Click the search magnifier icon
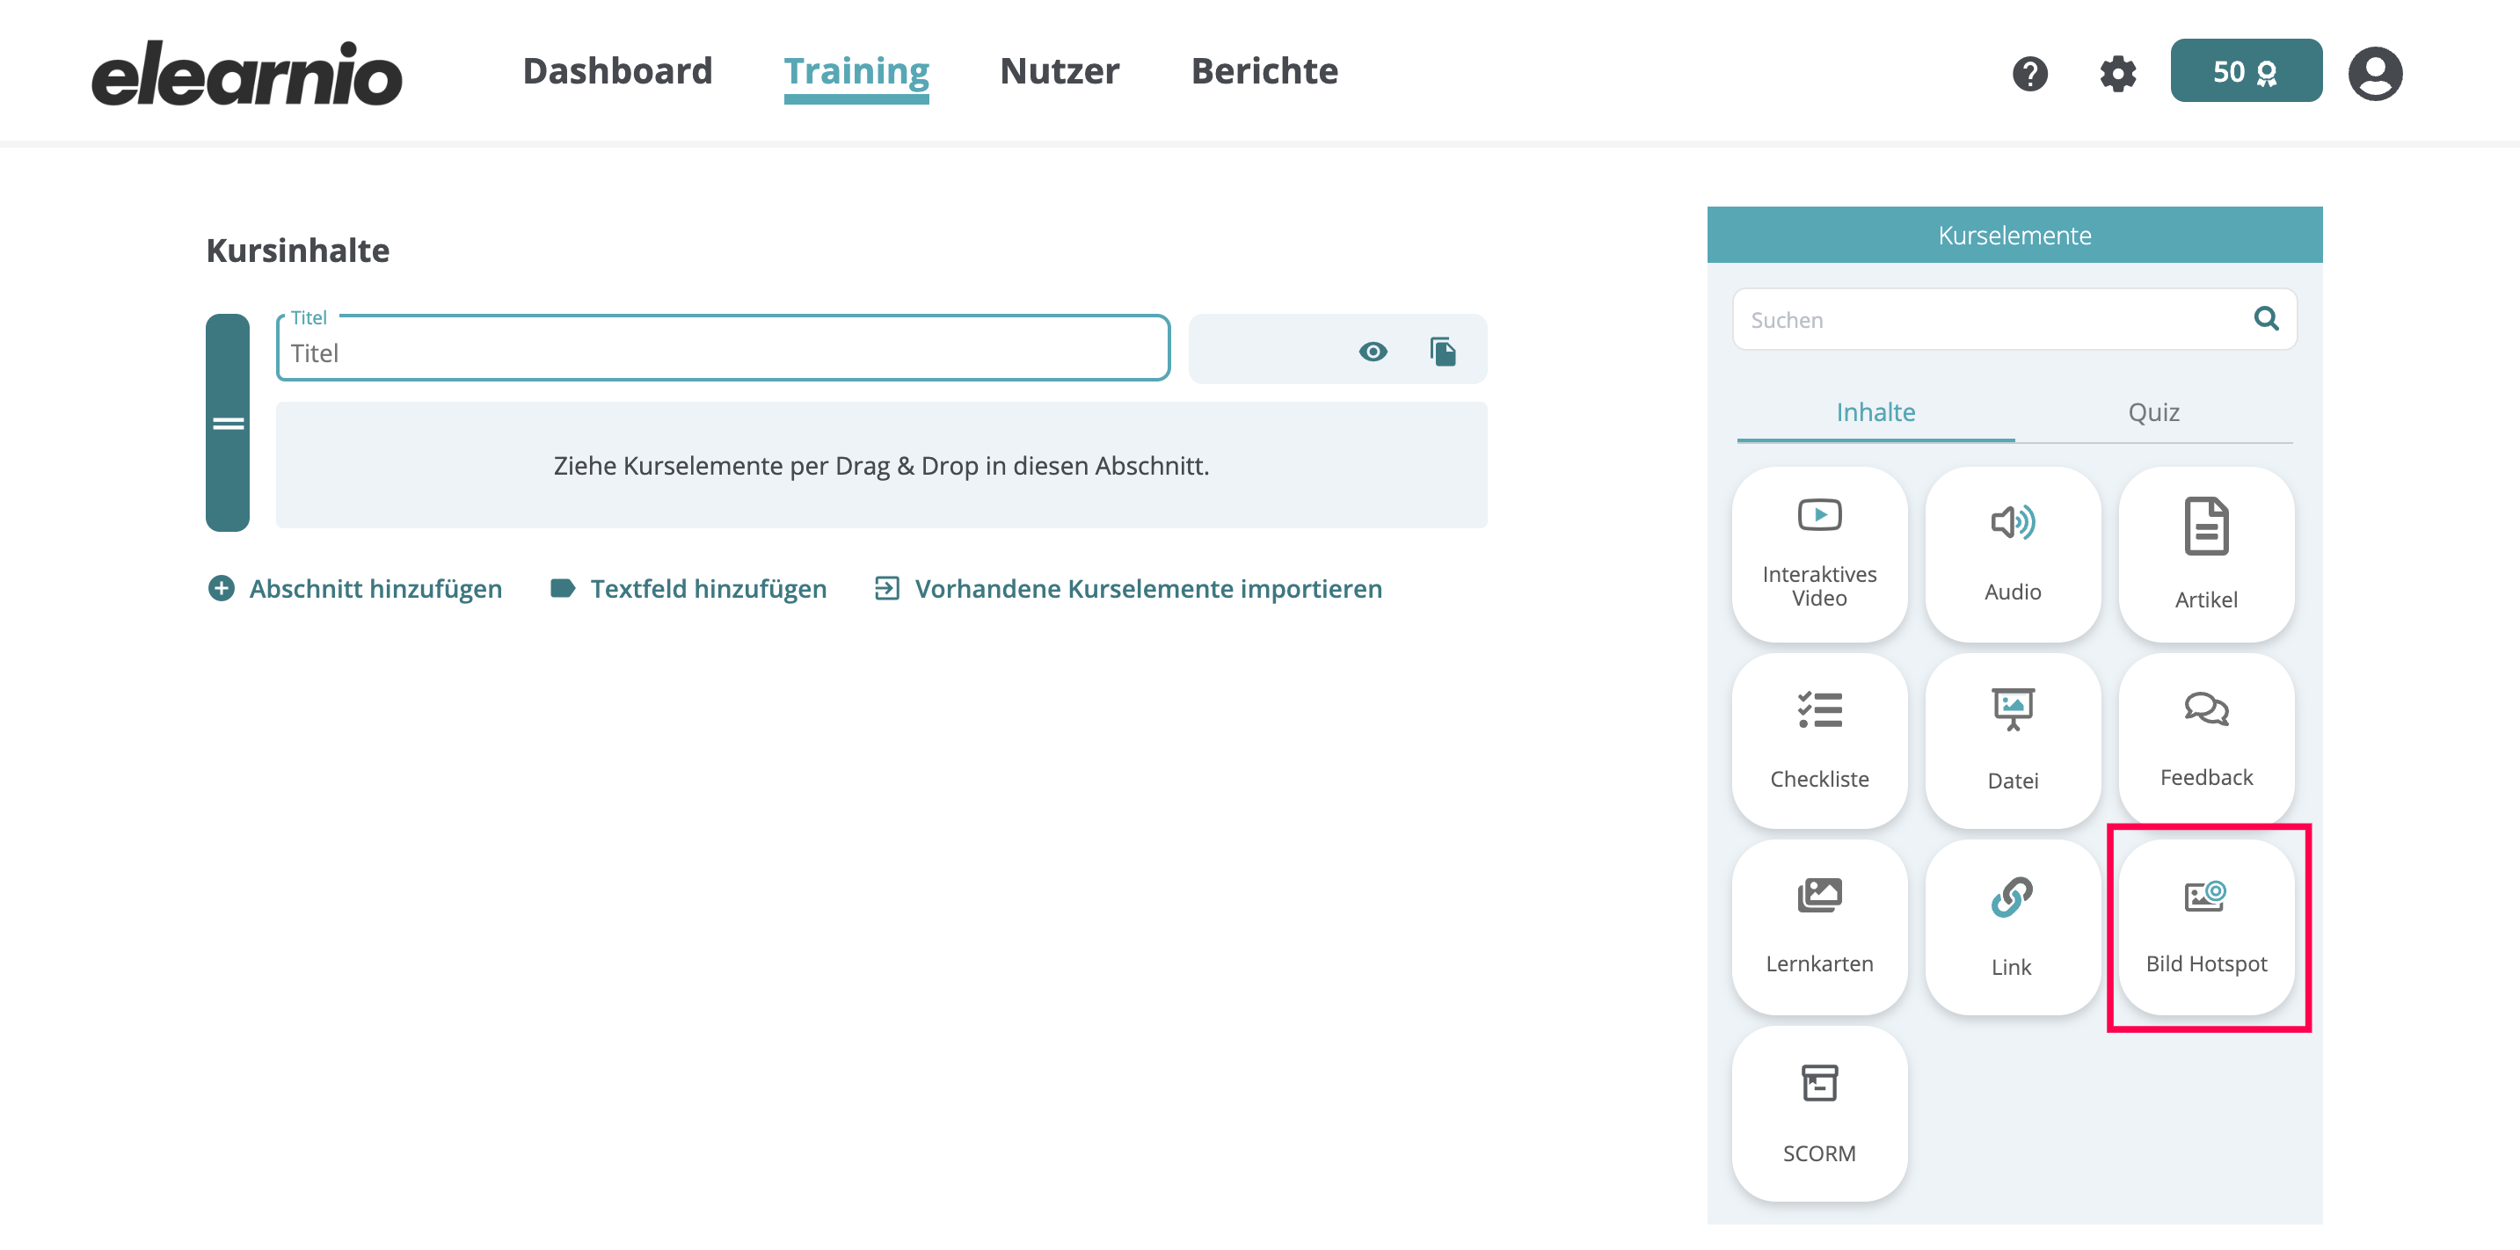The image size is (2520, 1250). pyautogui.click(x=2266, y=318)
